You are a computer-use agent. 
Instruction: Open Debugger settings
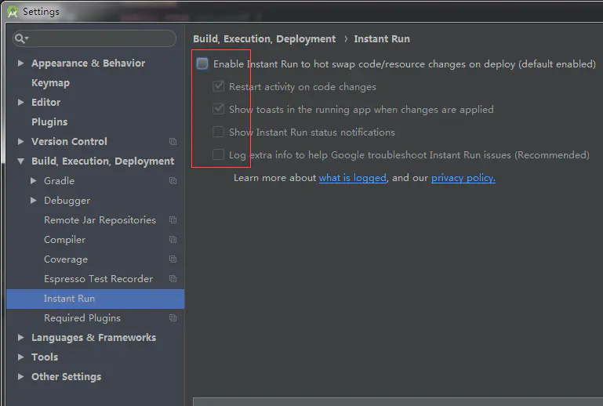pyautogui.click(x=67, y=201)
